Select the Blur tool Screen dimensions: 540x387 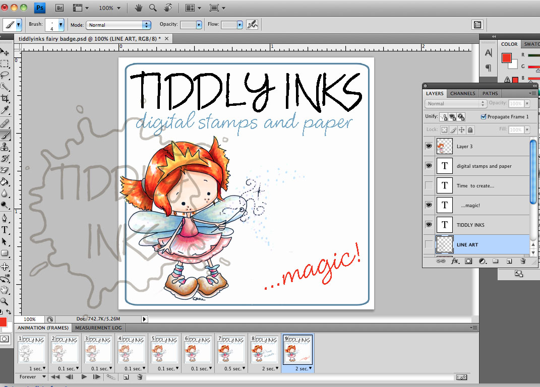coord(5,193)
